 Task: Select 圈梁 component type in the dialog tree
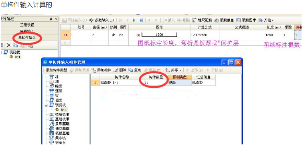point(56,100)
